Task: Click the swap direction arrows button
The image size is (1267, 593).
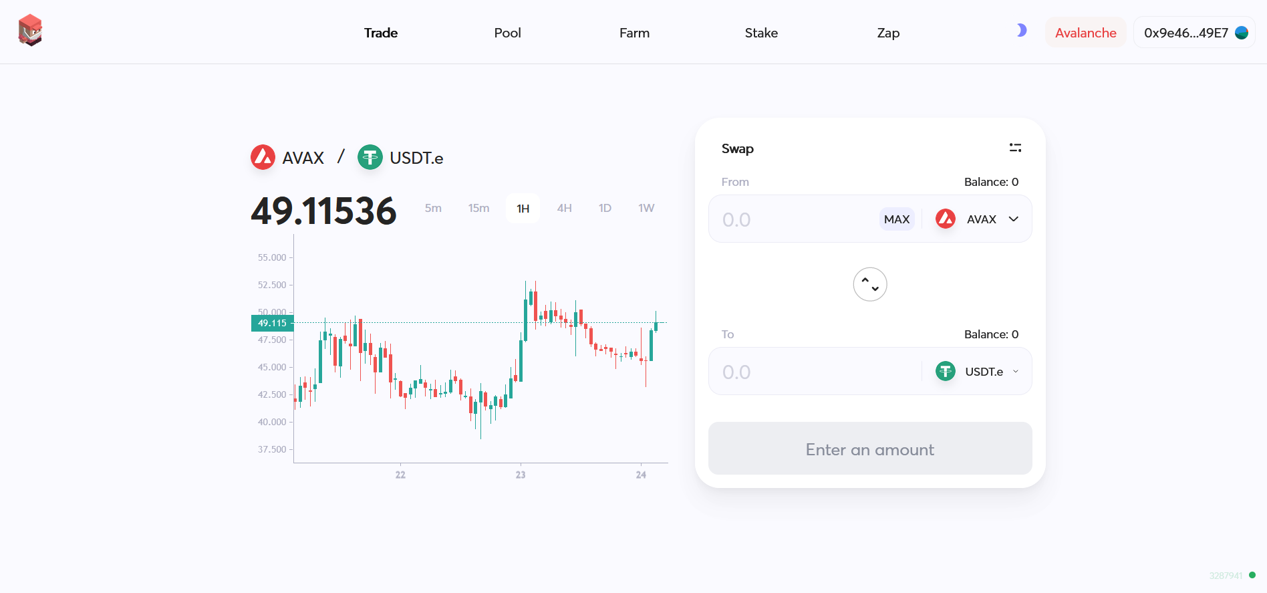Action: pos(870,285)
